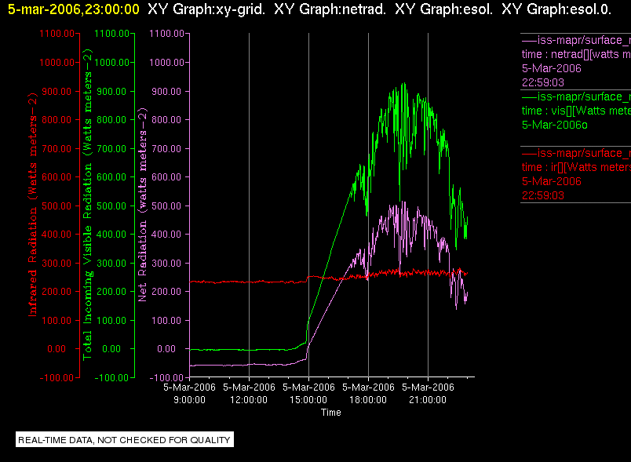Click the yellow timestamp 5-mar-2006,23:00:00
Image resolution: width=631 pixels, height=462 pixels.
click(x=74, y=9)
